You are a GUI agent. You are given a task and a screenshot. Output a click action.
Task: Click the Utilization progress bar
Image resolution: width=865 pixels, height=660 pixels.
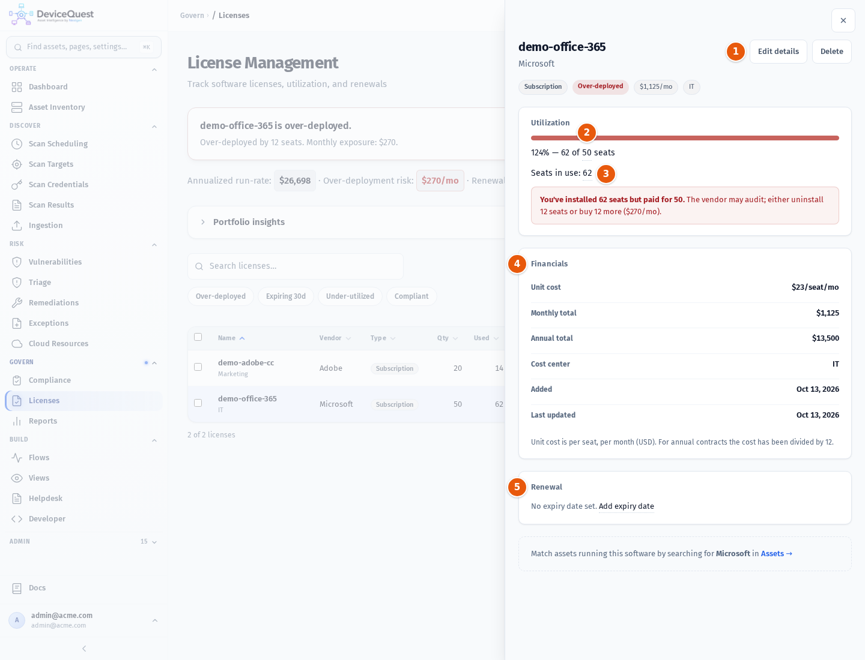click(x=685, y=138)
